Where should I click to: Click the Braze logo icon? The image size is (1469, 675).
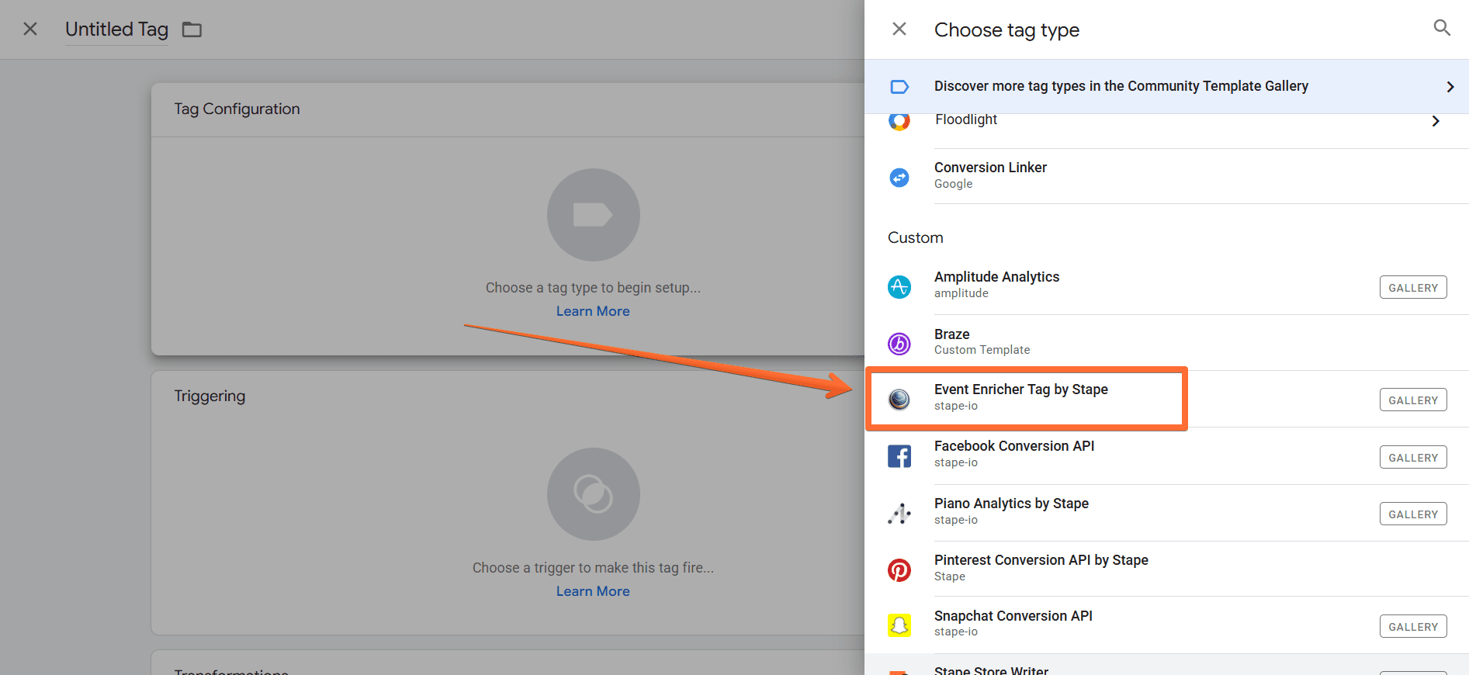[x=899, y=343]
